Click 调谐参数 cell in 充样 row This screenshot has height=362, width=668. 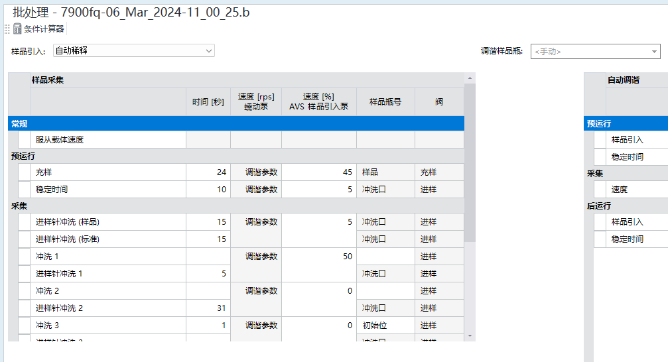[x=256, y=172]
